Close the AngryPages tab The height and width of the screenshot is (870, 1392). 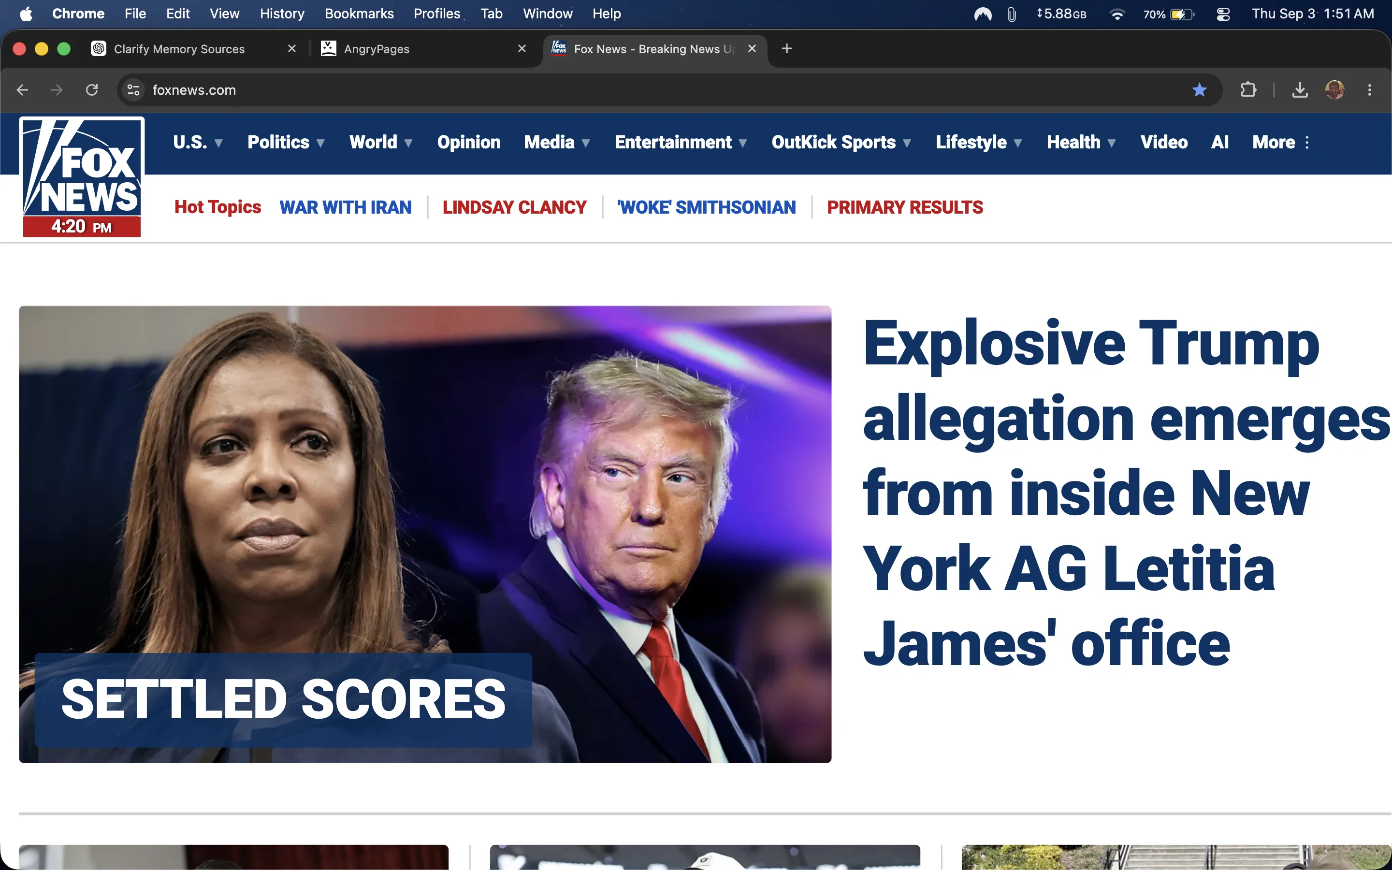point(522,49)
